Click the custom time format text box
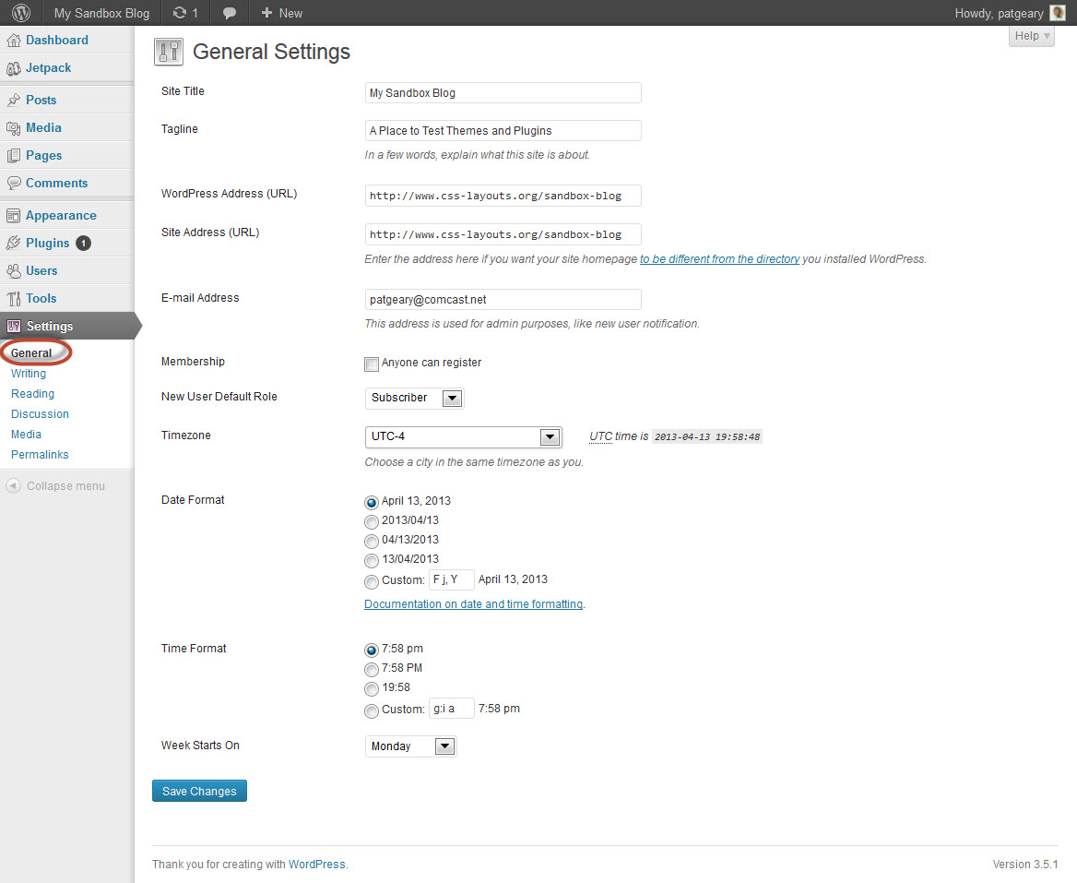The image size is (1077, 883). tap(451, 709)
